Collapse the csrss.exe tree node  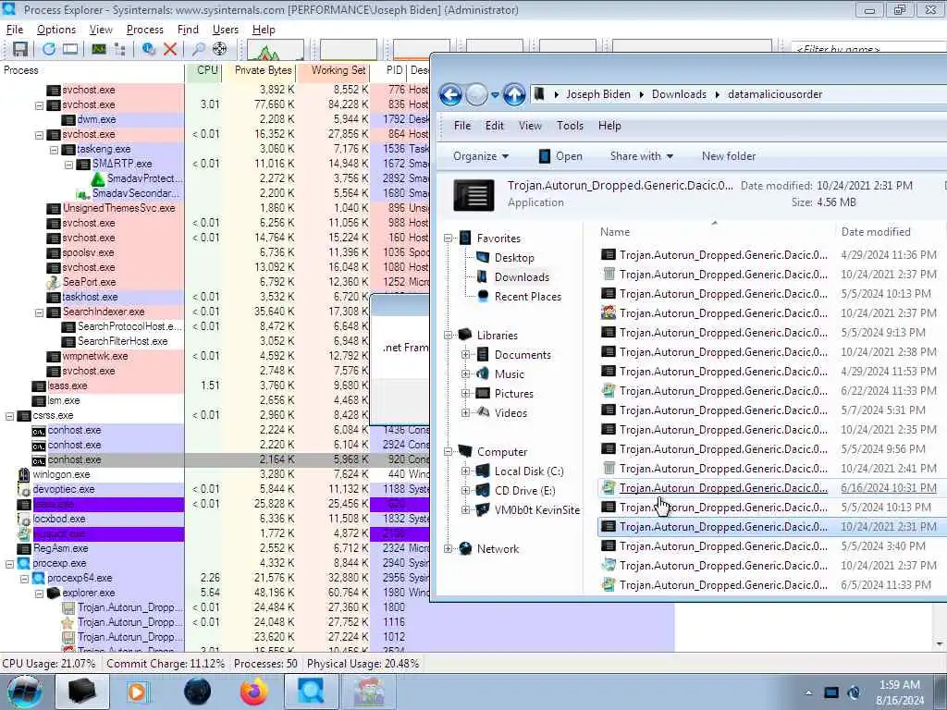pyautogui.click(x=9, y=416)
